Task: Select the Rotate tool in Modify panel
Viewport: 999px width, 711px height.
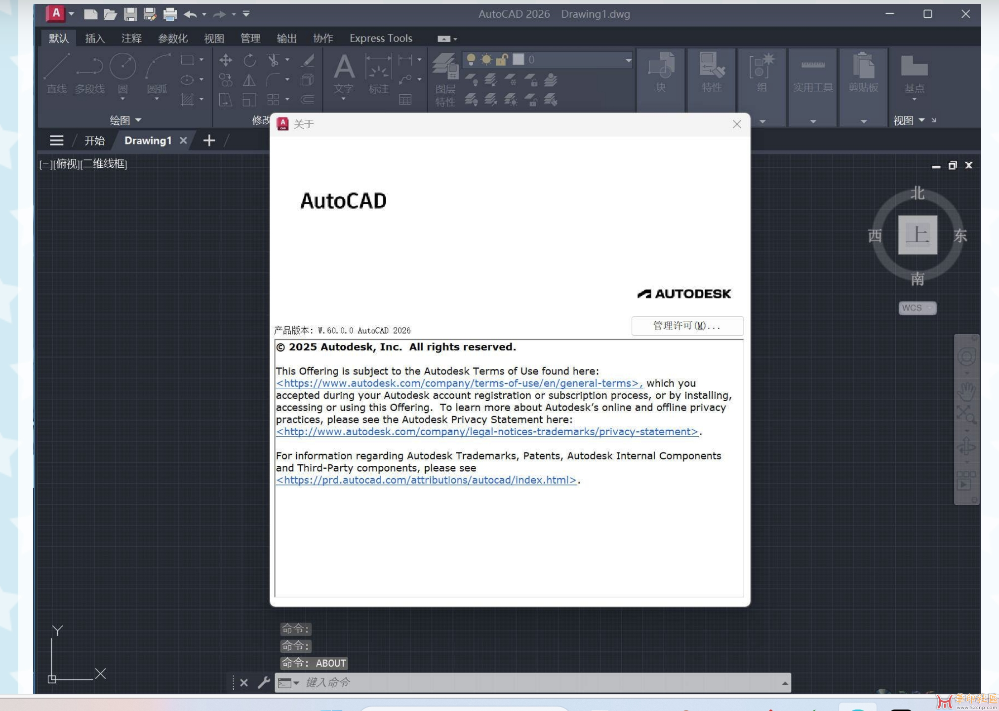Action: click(x=250, y=60)
